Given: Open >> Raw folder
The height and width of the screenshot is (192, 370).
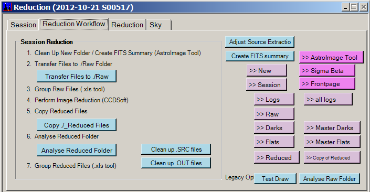Looking at the screenshot, I should point(274,114).
